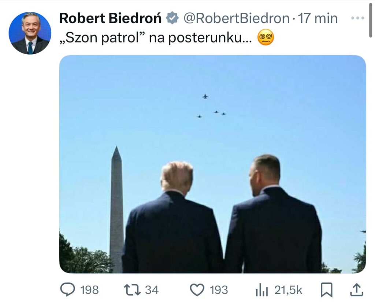Open the @RobertBiedron handle link

tap(236, 18)
